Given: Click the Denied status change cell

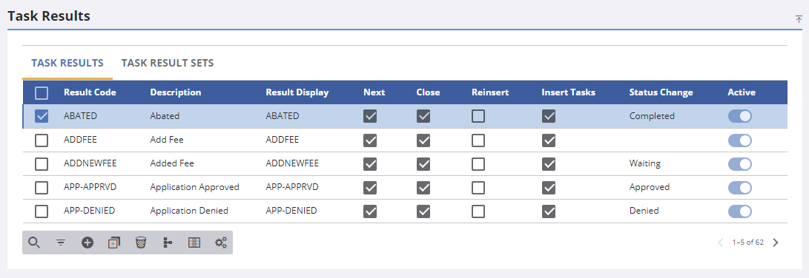Looking at the screenshot, I should tap(644, 211).
